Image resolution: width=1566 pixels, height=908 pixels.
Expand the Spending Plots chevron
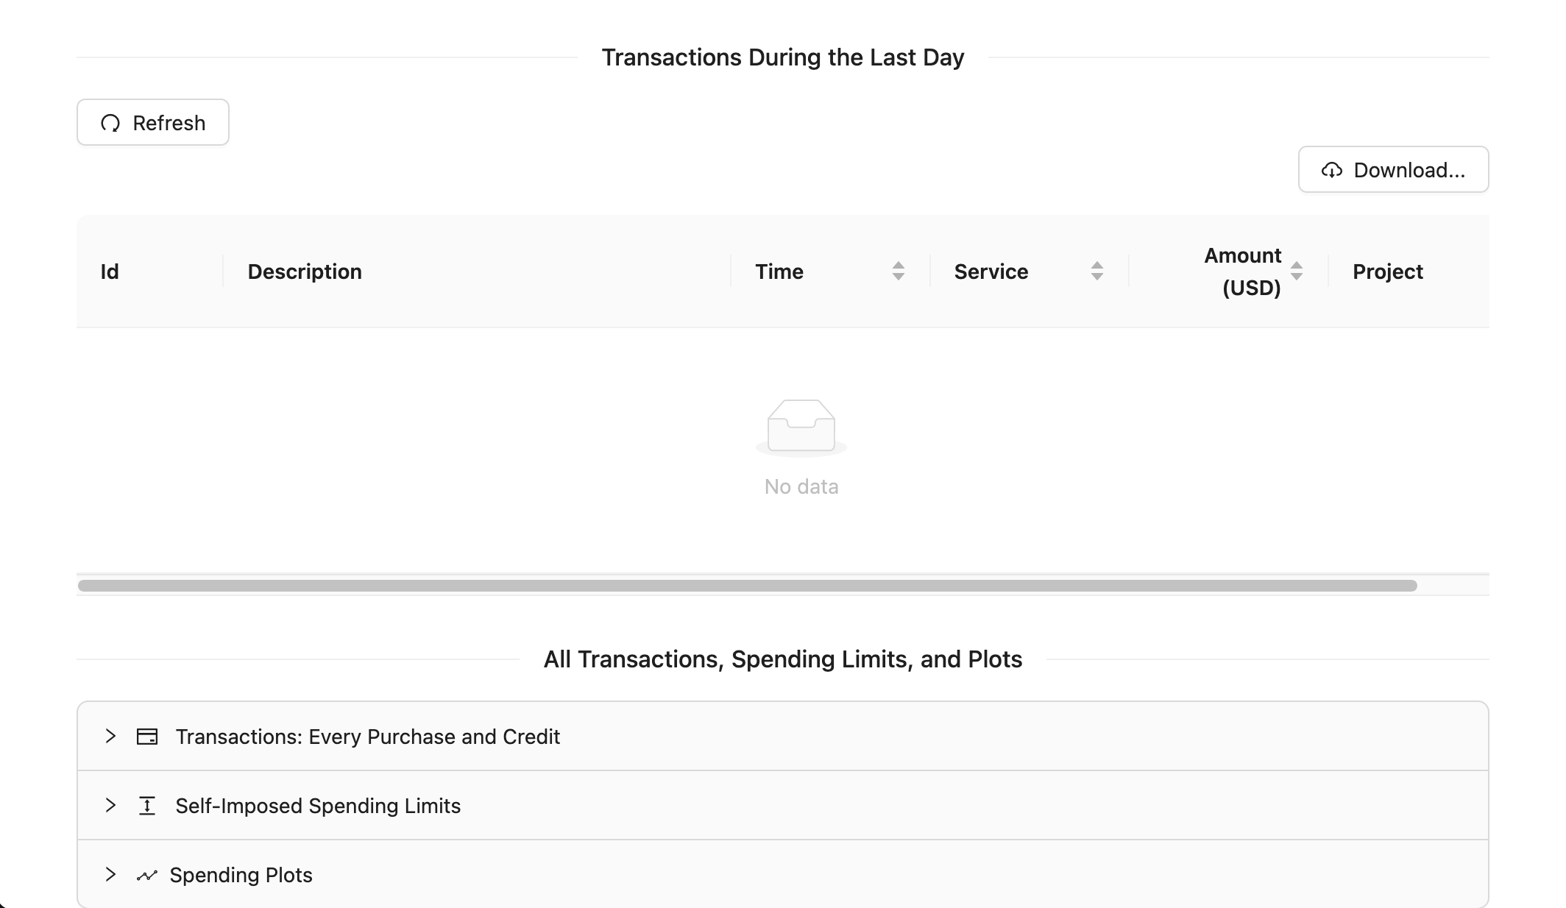110,875
